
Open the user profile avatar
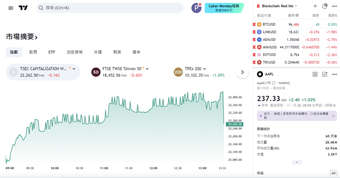click(197, 8)
